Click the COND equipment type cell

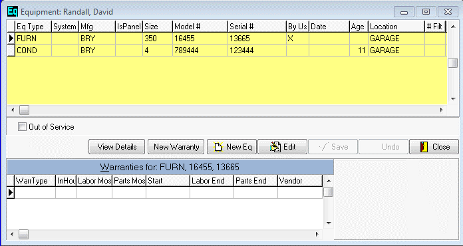[x=33, y=50]
